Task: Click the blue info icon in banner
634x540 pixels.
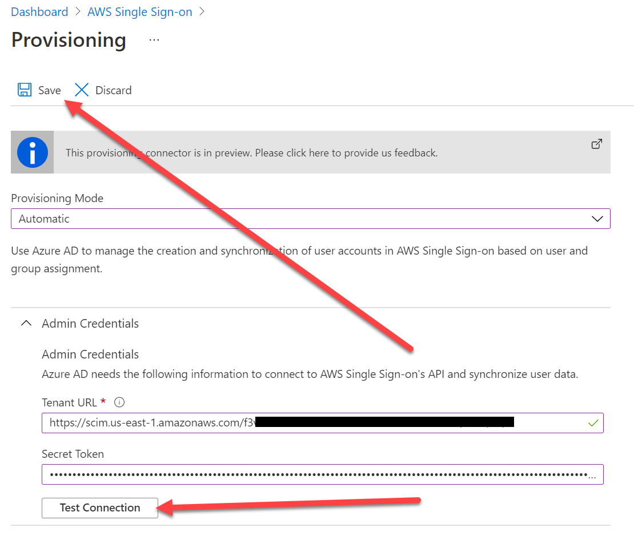Action: [32, 152]
